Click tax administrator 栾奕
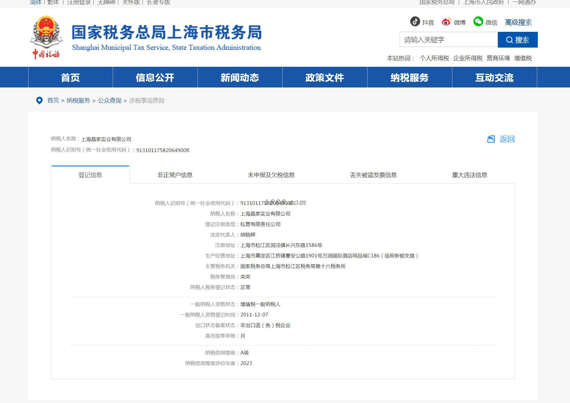This screenshot has width=570, height=403. pyautogui.click(x=245, y=277)
